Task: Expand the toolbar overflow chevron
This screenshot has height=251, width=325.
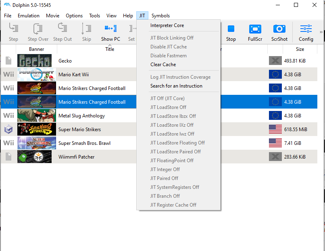Action: click(x=321, y=32)
